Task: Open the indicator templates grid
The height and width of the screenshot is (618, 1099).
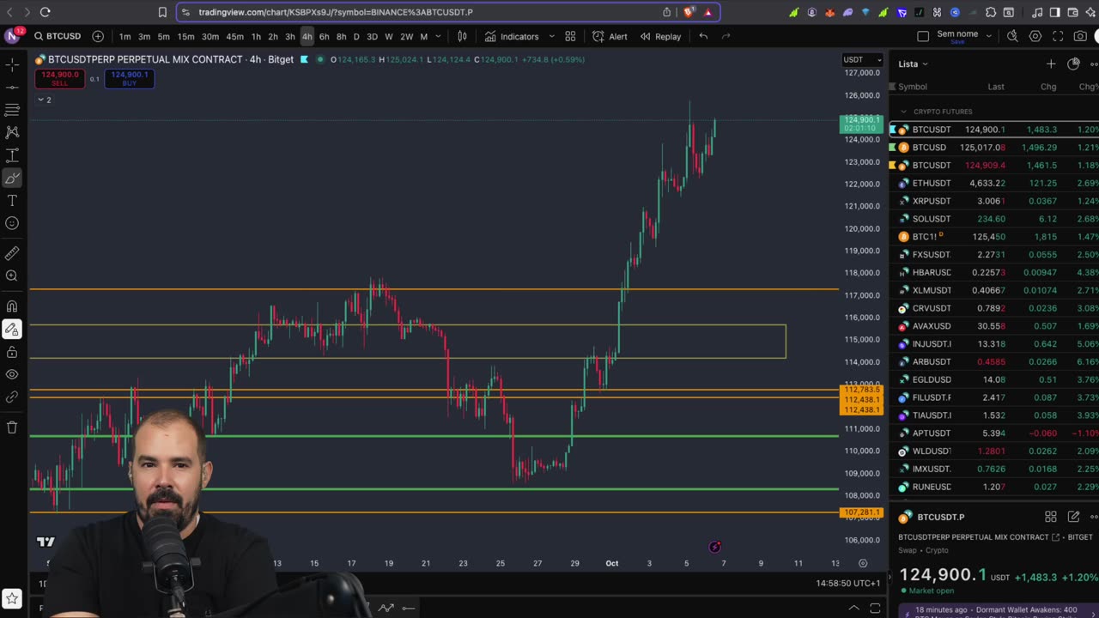Action: tap(570, 36)
